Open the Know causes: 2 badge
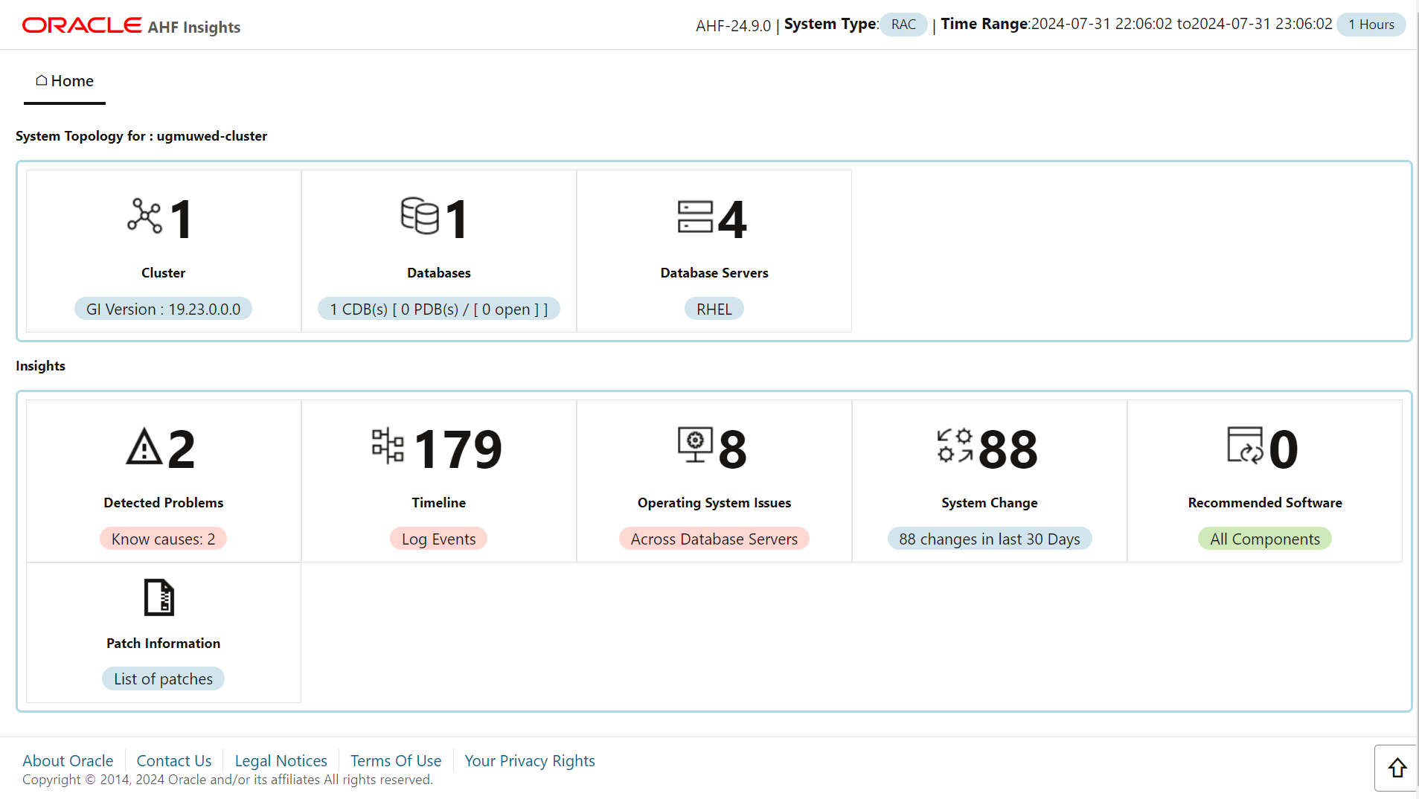 click(163, 539)
